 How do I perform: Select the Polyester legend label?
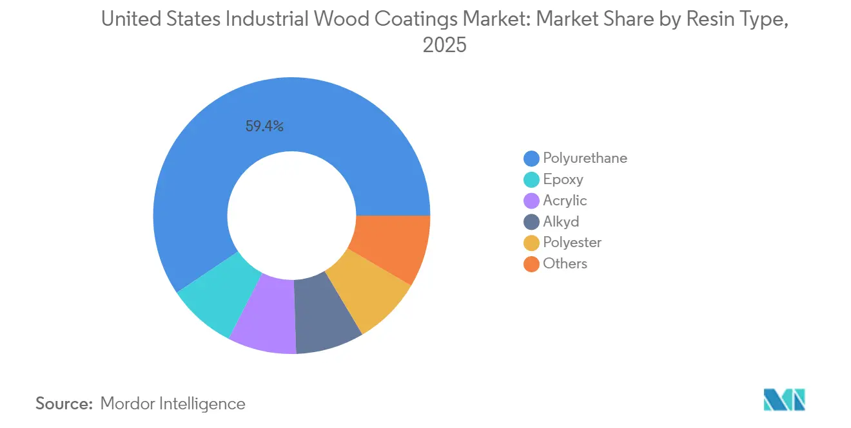click(573, 243)
